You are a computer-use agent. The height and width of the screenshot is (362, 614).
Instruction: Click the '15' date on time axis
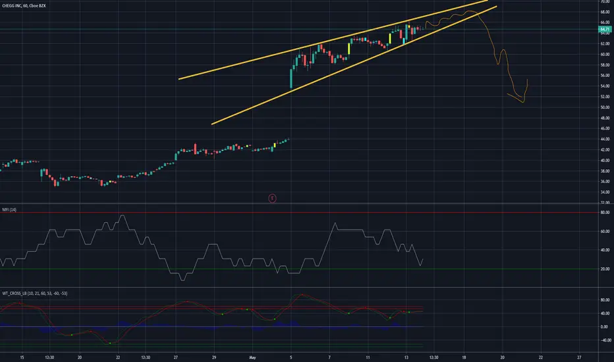[22, 357]
